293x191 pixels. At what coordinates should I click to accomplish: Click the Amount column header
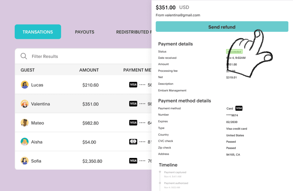[x=89, y=70]
